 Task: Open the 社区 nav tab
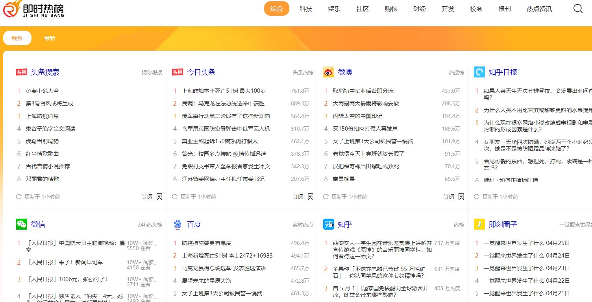[x=363, y=9]
